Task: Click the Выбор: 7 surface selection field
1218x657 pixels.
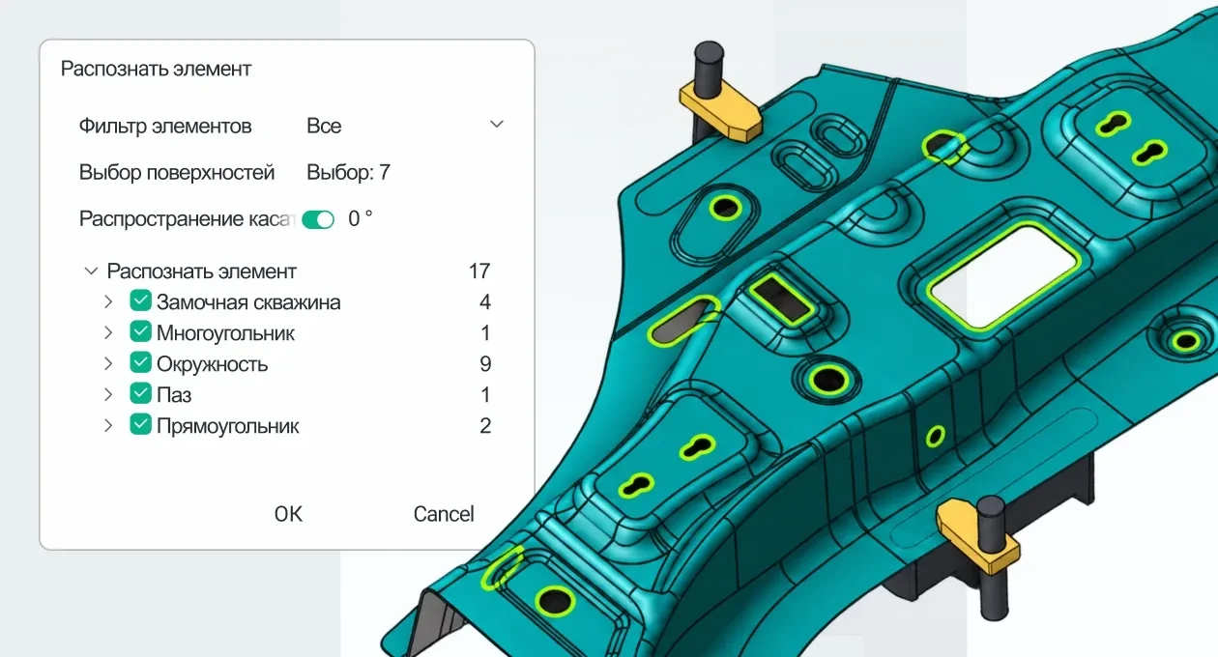Action: point(348,173)
